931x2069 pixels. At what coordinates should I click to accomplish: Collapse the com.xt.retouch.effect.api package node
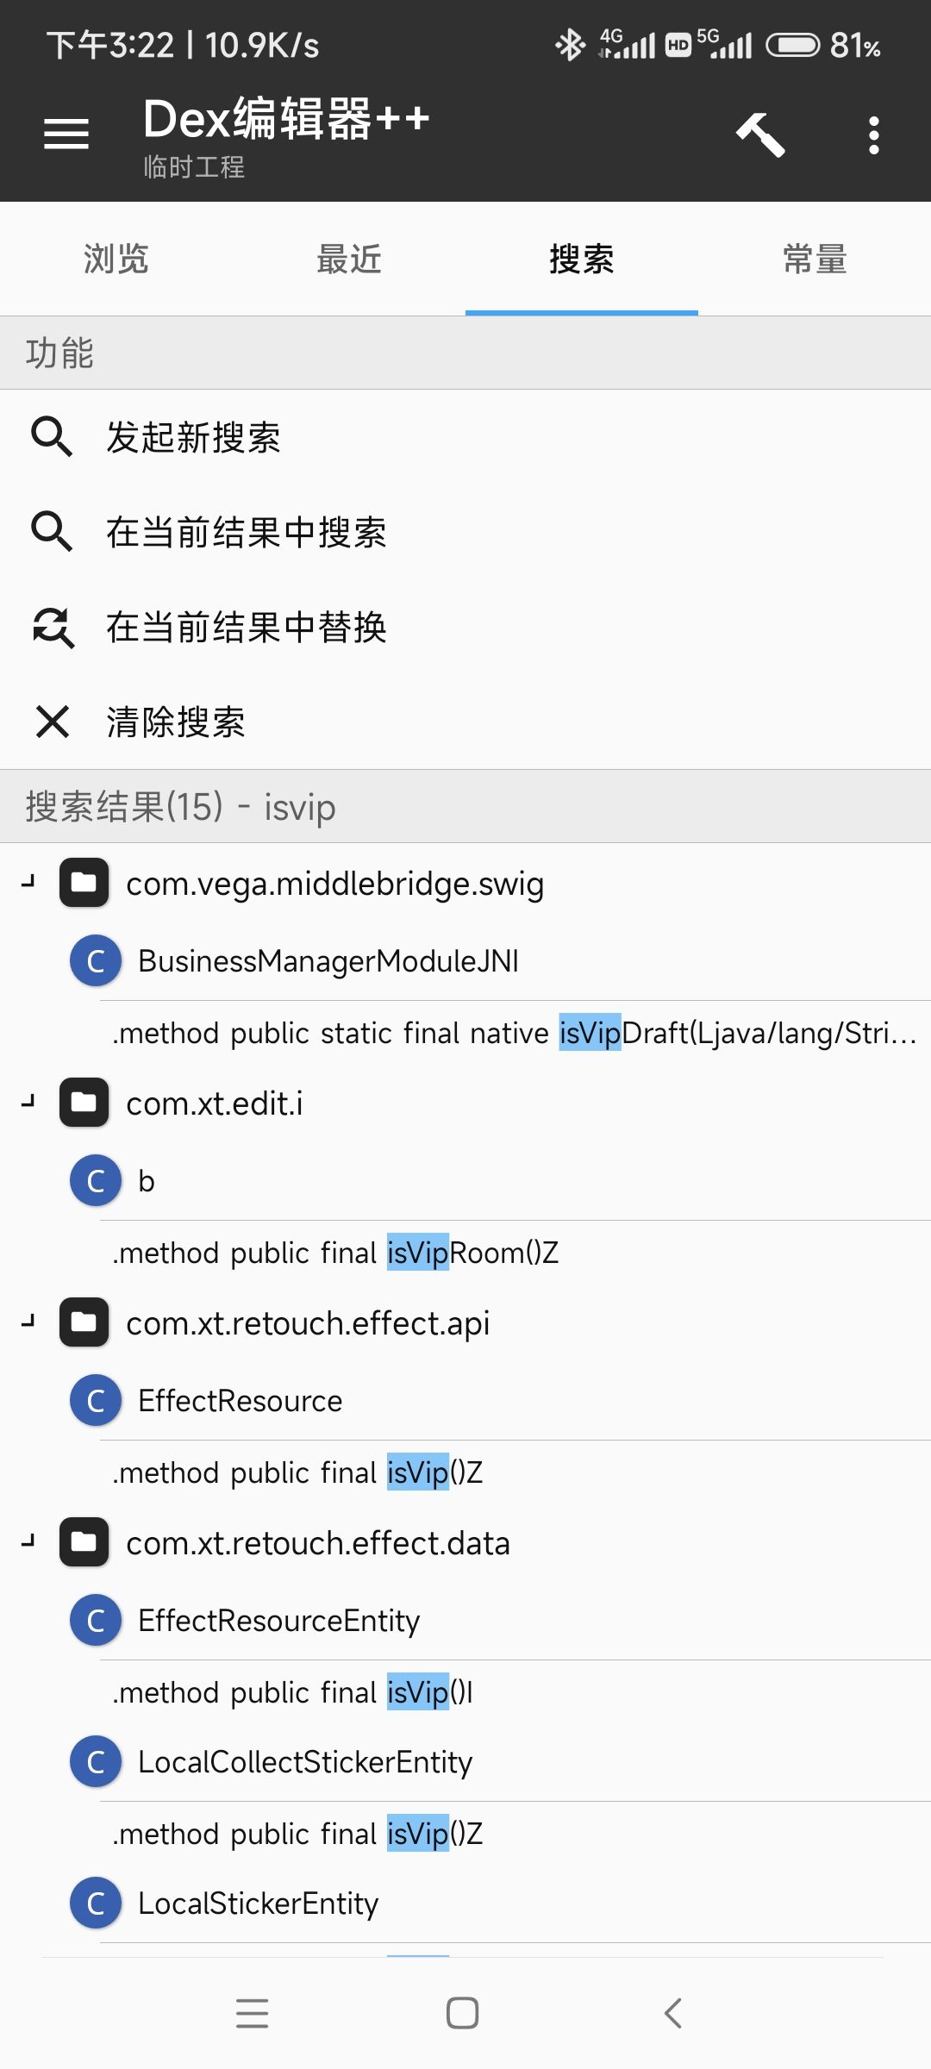(x=28, y=1322)
